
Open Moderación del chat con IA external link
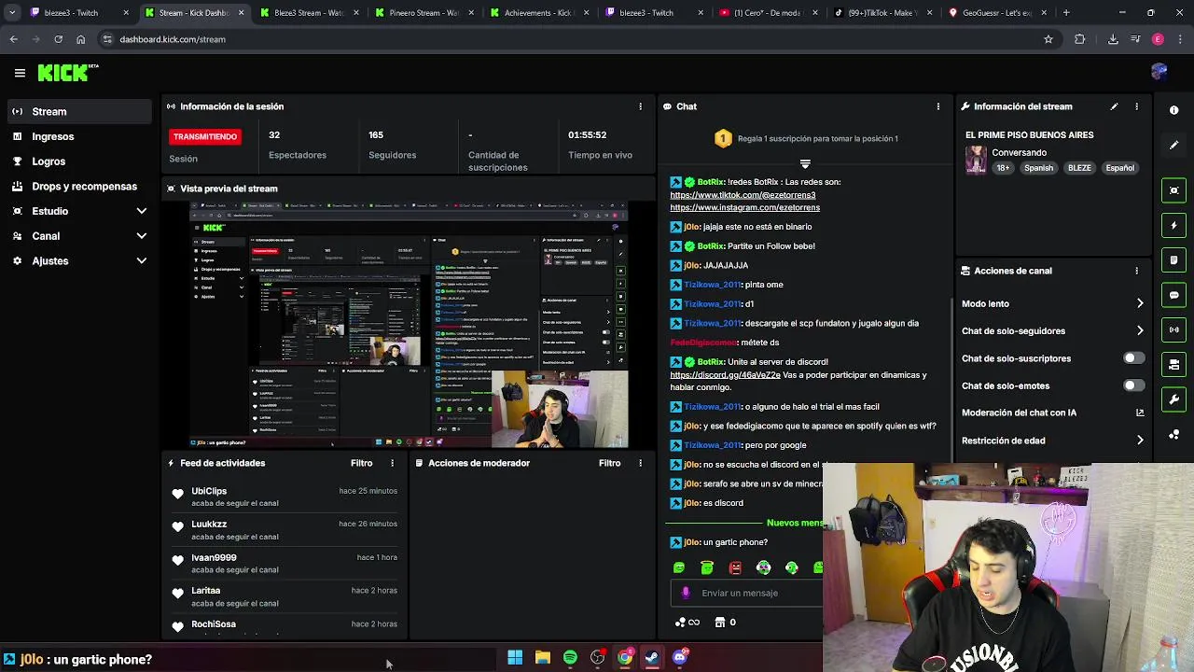click(1140, 413)
